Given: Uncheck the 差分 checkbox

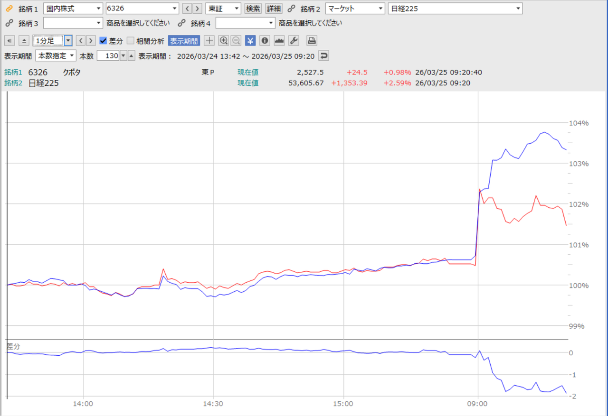Looking at the screenshot, I should tap(103, 41).
